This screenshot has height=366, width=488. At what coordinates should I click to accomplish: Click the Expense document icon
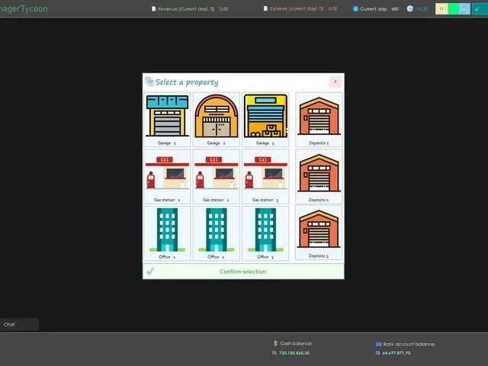(x=265, y=8)
